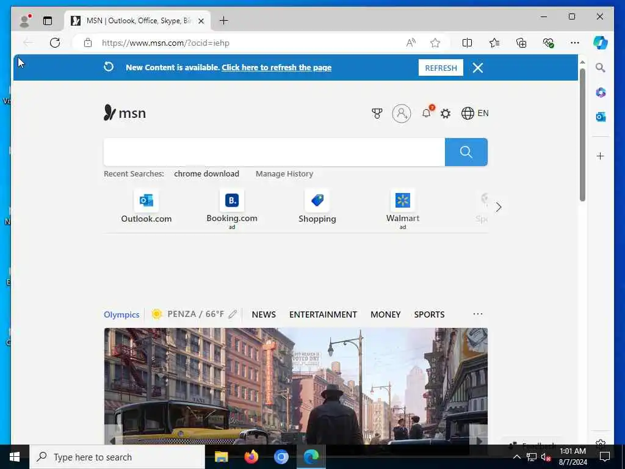Switch to the NEWS section
The width and height of the screenshot is (625, 469).
[x=264, y=314]
